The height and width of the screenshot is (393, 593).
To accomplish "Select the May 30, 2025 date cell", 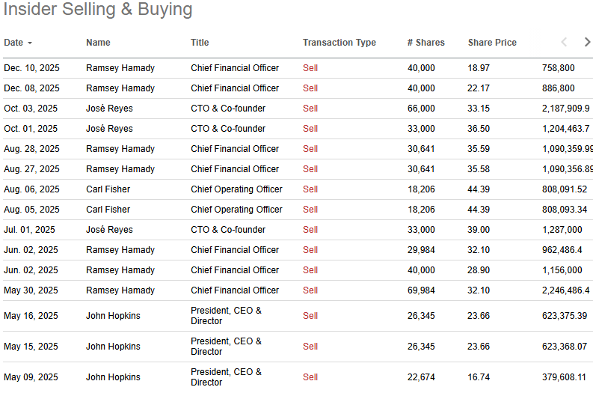I will coord(31,290).
